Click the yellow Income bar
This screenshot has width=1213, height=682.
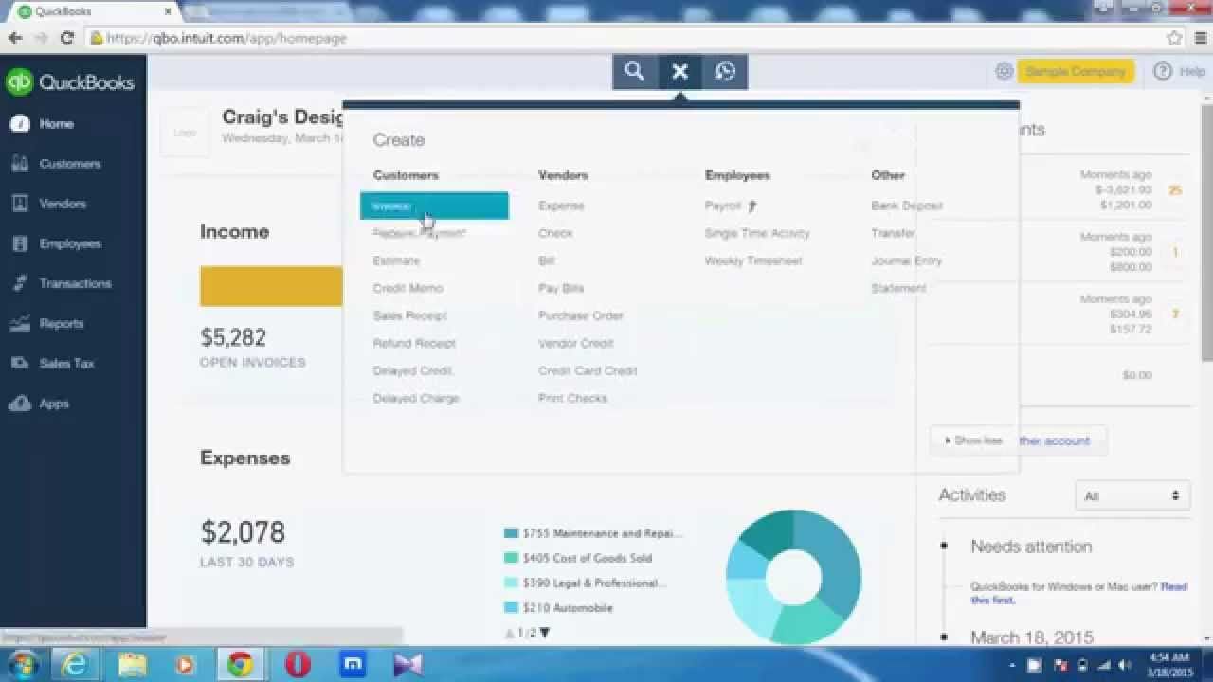[271, 286]
